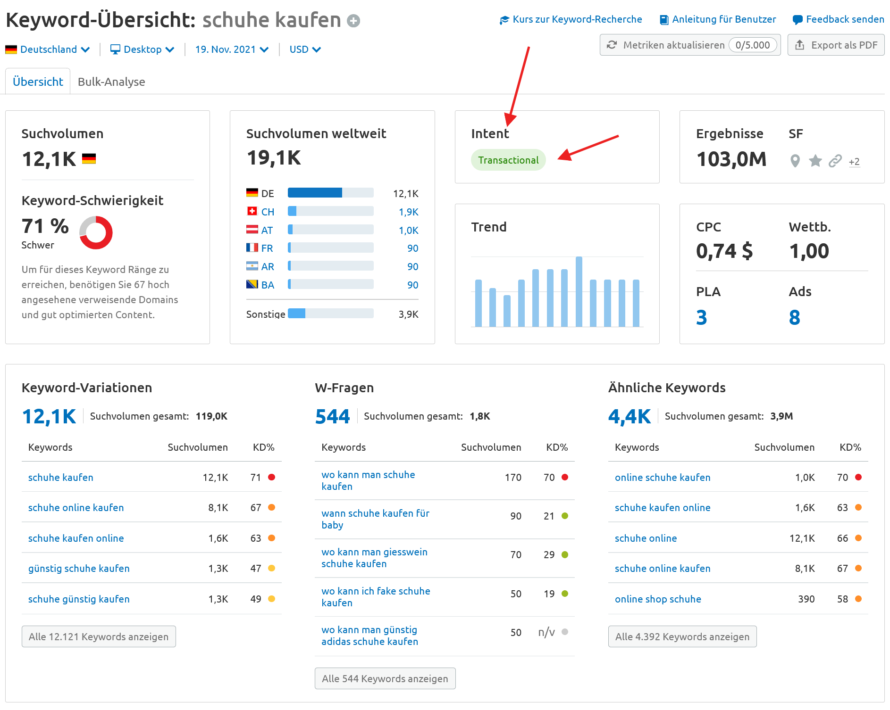Click the book icon for Anleitung für Benutzer
890x710 pixels.
click(x=664, y=20)
